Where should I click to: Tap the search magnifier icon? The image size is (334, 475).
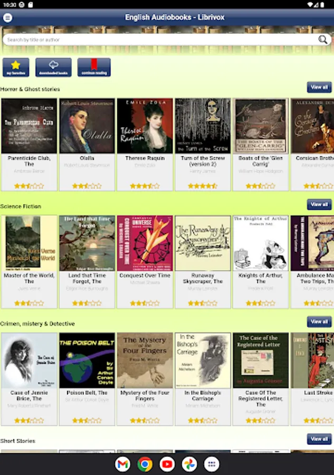tap(323, 40)
